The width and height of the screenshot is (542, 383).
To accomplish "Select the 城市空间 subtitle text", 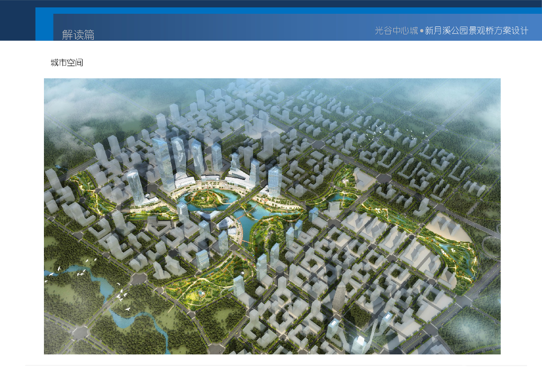I will pos(67,62).
